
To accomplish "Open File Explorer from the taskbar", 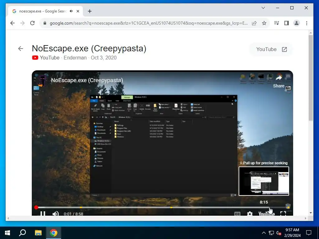I will tap(38, 233).
